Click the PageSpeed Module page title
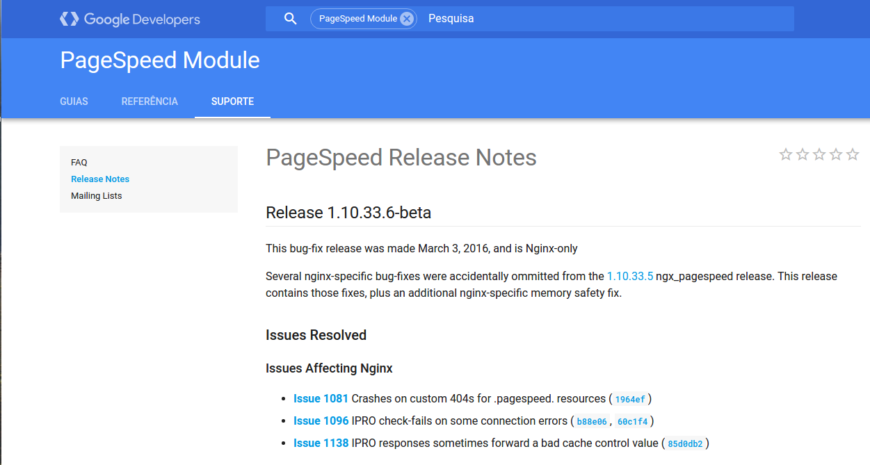Screen dimensions: 870x465 [x=160, y=60]
